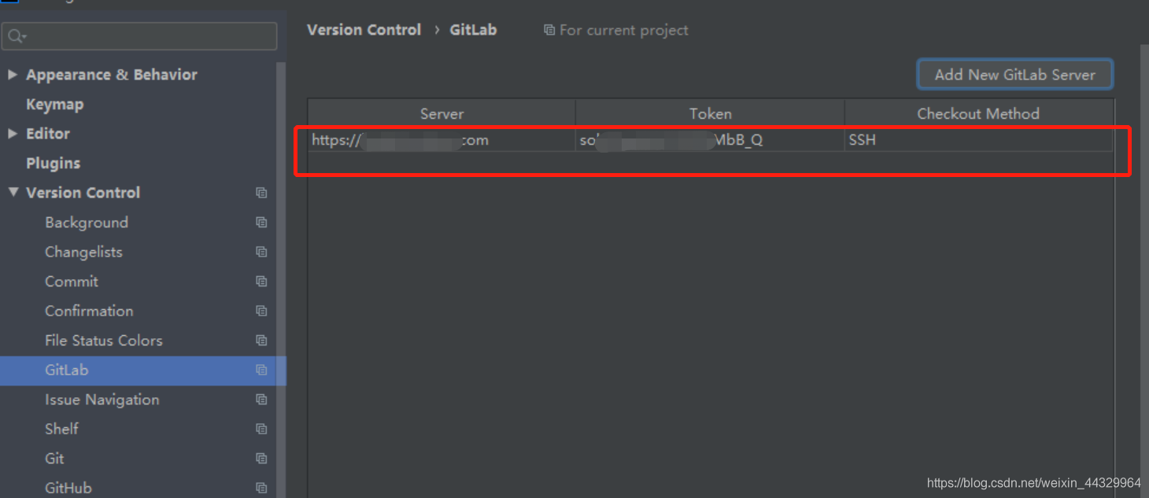The height and width of the screenshot is (498, 1149).
Task: Click the copy-settings icon beside GitLab entry
Action: point(261,370)
